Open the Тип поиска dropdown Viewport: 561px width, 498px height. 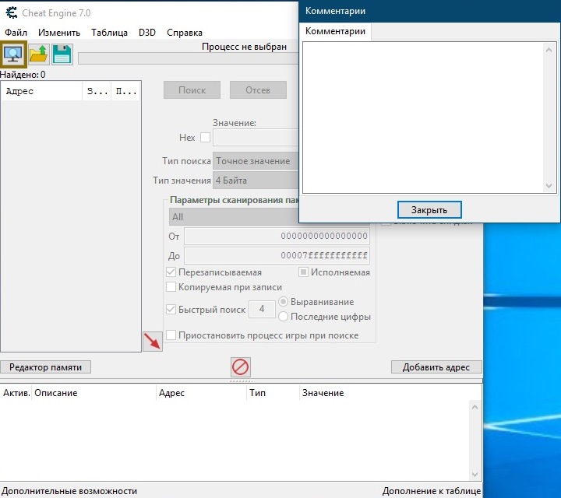point(256,161)
